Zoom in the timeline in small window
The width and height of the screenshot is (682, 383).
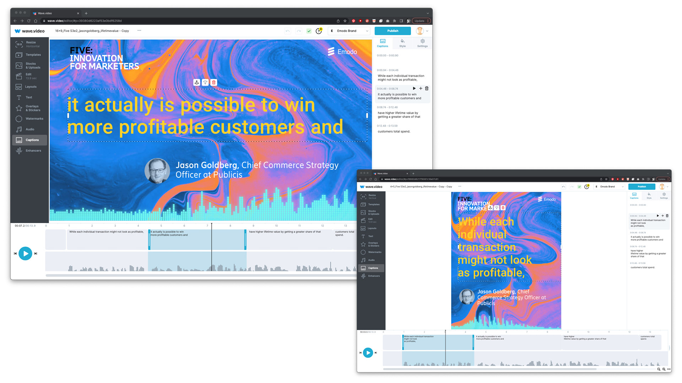(664, 369)
